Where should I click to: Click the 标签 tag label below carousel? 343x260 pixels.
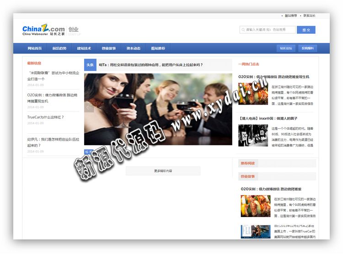point(89,152)
